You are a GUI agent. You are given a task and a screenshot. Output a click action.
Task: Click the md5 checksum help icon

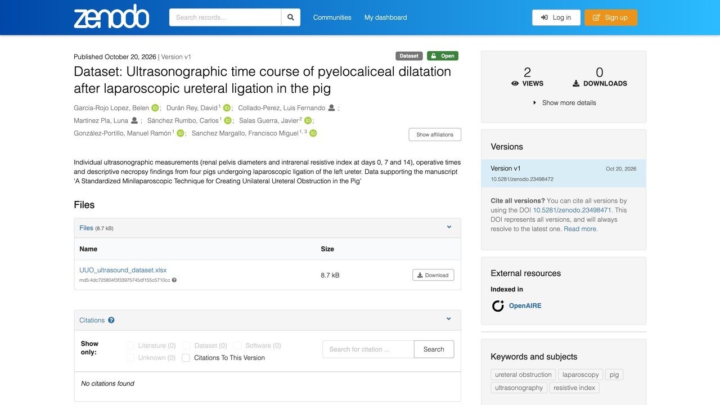pyautogui.click(x=174, y=280)
